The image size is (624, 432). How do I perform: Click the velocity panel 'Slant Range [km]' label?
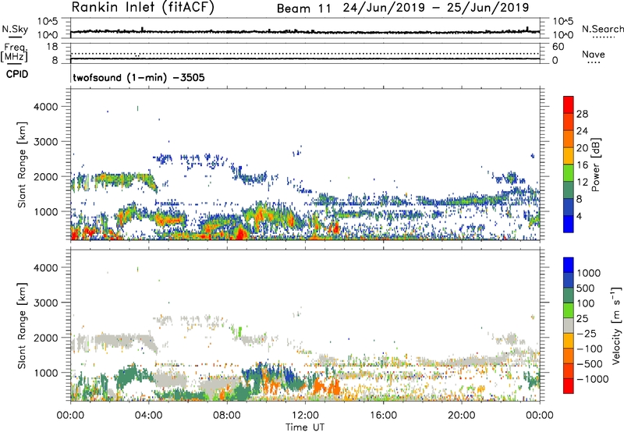point(22,325)
